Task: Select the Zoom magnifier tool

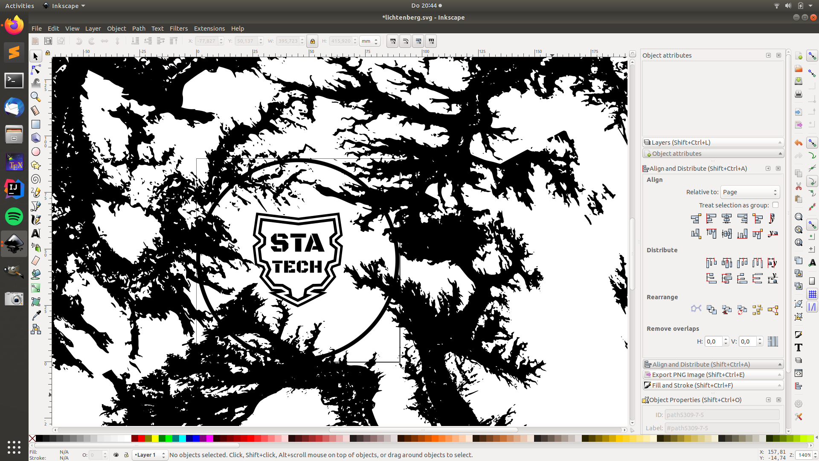Action: click(36, 97)
